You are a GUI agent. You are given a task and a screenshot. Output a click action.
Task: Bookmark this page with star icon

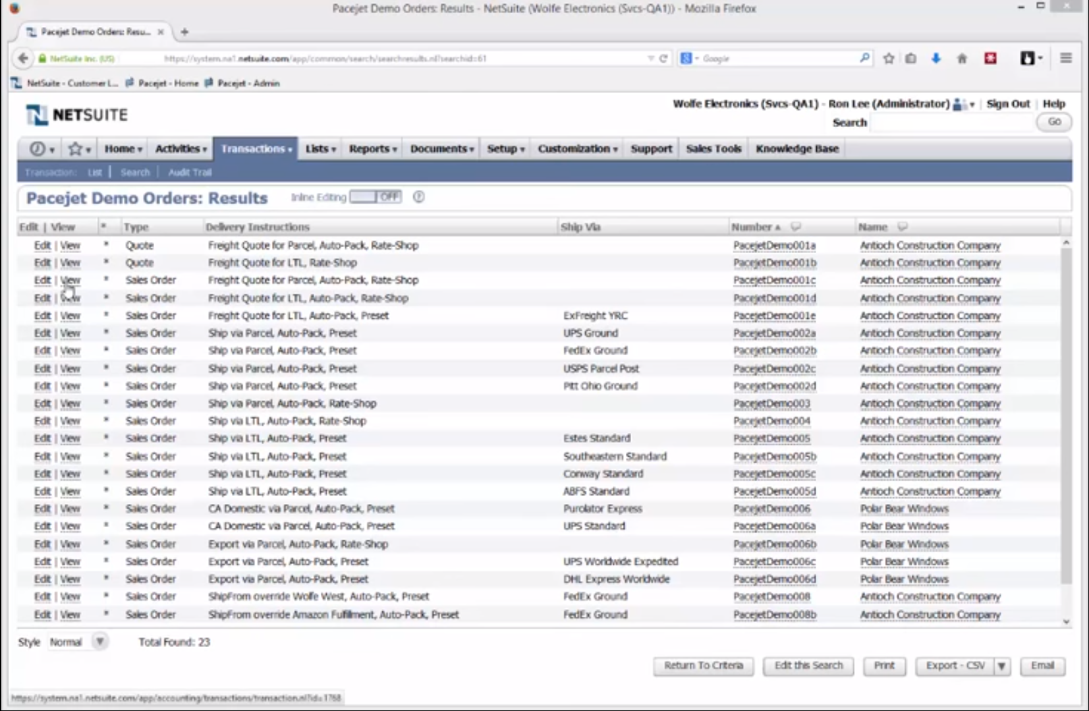(x=889, y=58)
